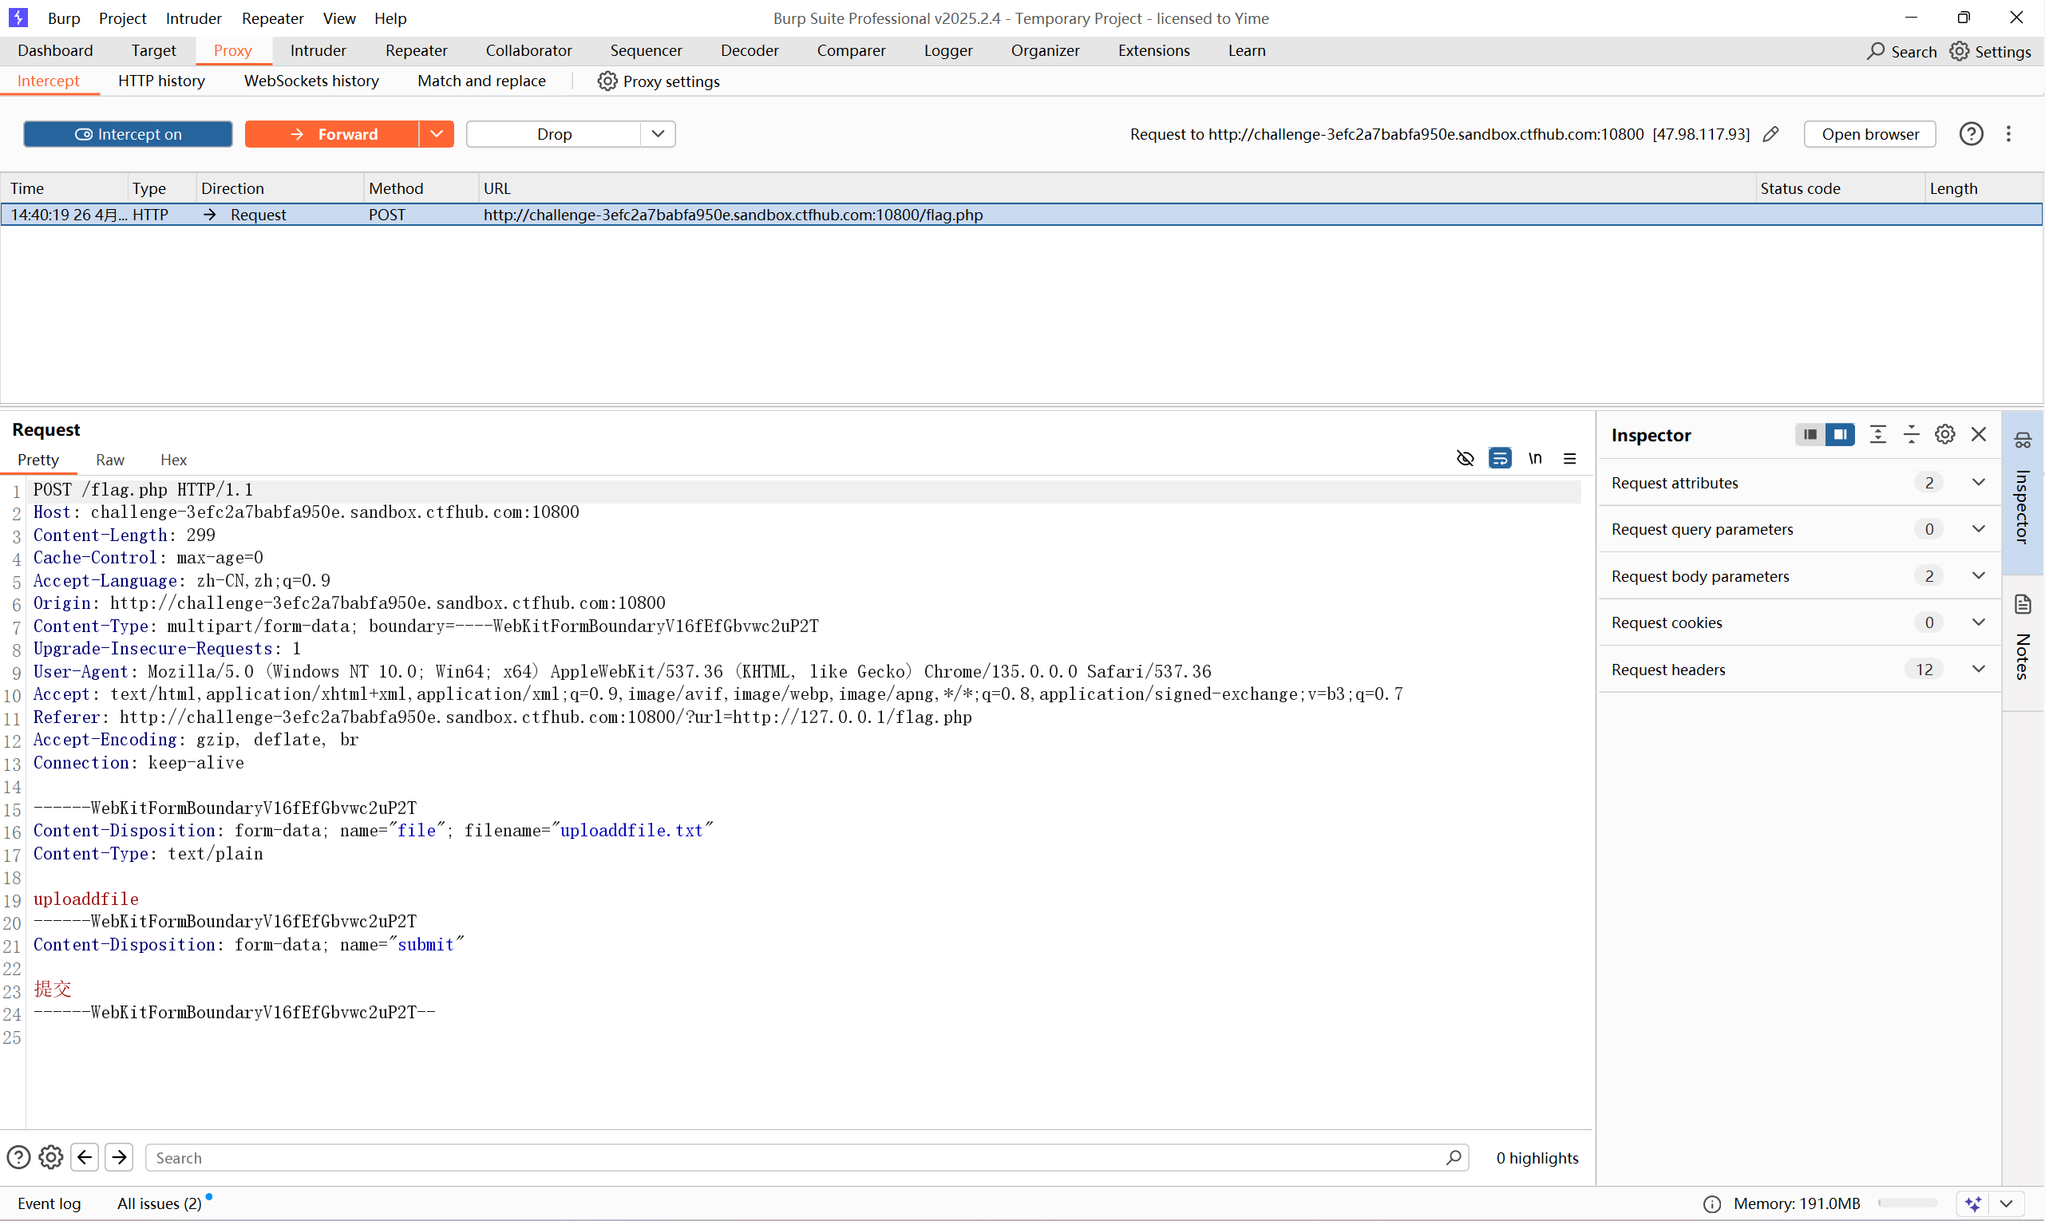2045x1221 pixels.
Task: Open the Extensions tab
Action: pyautogui.click(x=1153, y=50)
